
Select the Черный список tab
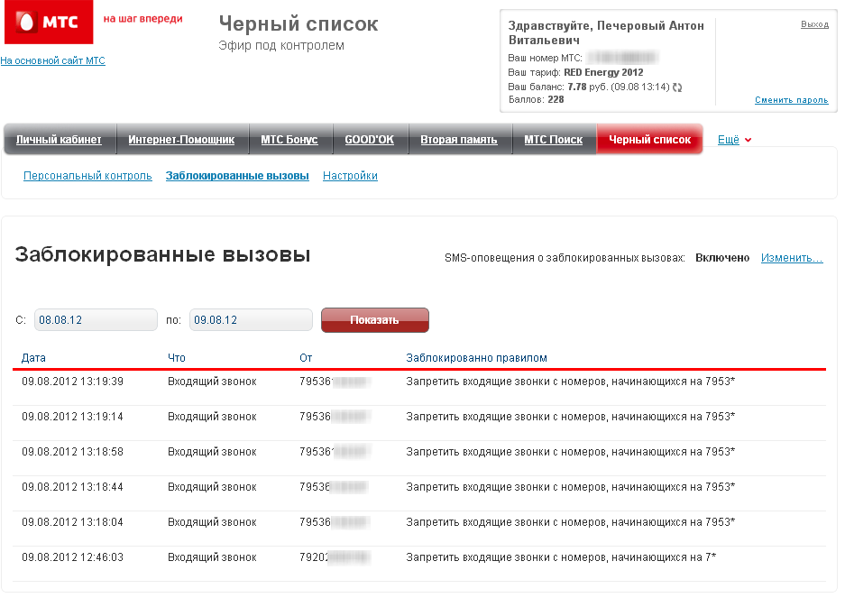tap(649, 140)
